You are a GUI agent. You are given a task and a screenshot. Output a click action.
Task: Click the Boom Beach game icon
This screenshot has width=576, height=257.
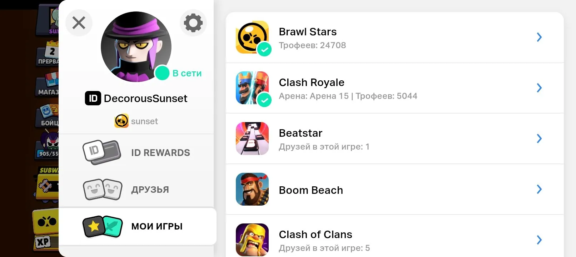[252, 189]
